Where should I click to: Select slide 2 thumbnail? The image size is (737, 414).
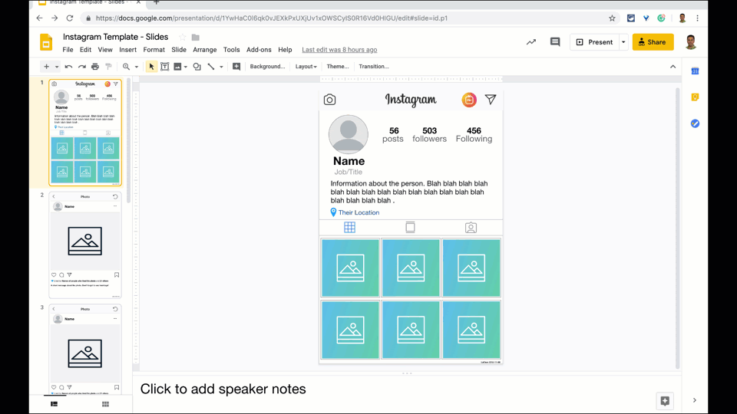click(85, 245)
